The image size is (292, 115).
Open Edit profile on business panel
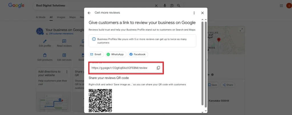coord(45,43)
